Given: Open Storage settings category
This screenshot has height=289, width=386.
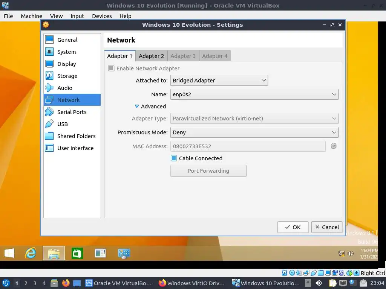Looking at the screenshot, I should point(72,76).
